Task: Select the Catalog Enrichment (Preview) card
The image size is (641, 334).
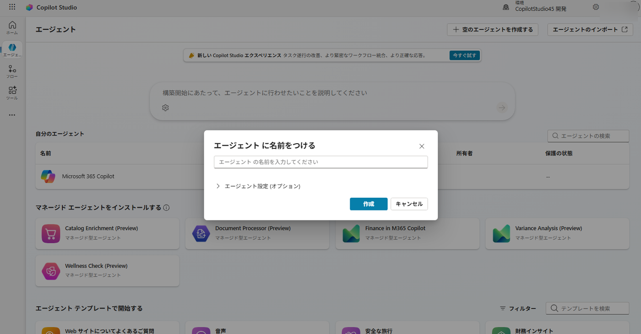Action: click(x=108, y=233)
